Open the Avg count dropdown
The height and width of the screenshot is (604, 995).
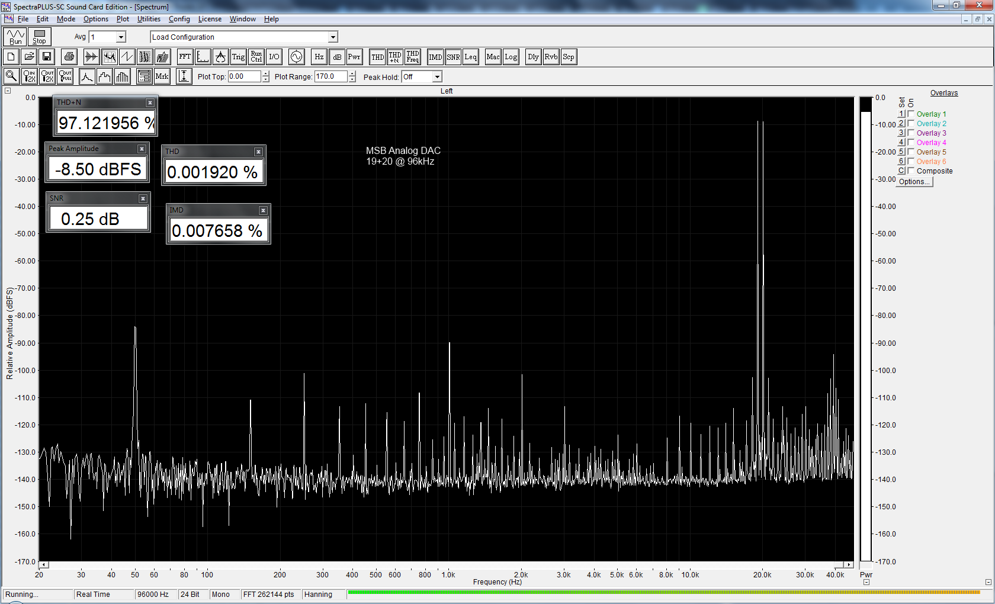pos(121,37)
